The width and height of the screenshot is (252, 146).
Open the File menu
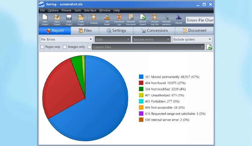[x=43, y=10]
